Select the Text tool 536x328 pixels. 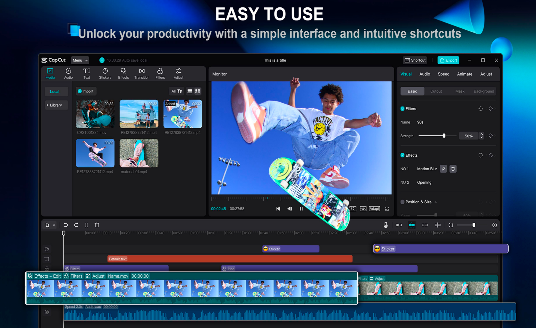click(x=87, y=73)
